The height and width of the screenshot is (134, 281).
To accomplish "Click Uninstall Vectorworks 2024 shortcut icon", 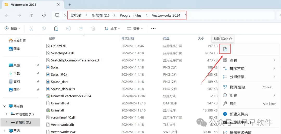I will (x=48, y=96).
